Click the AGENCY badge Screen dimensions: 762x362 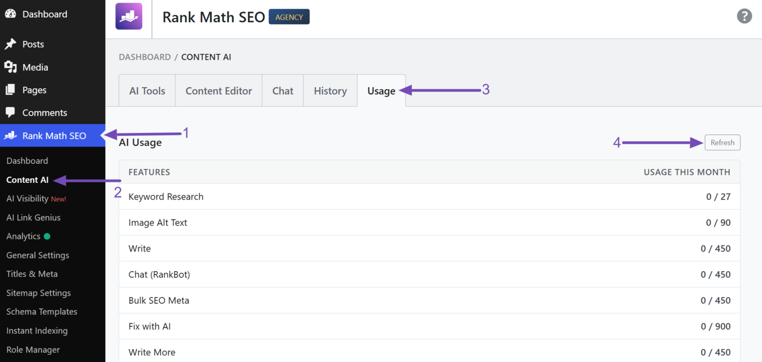click(289, 17)
